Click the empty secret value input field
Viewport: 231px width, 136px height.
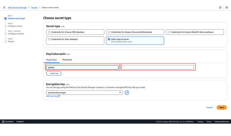(157, 67)
